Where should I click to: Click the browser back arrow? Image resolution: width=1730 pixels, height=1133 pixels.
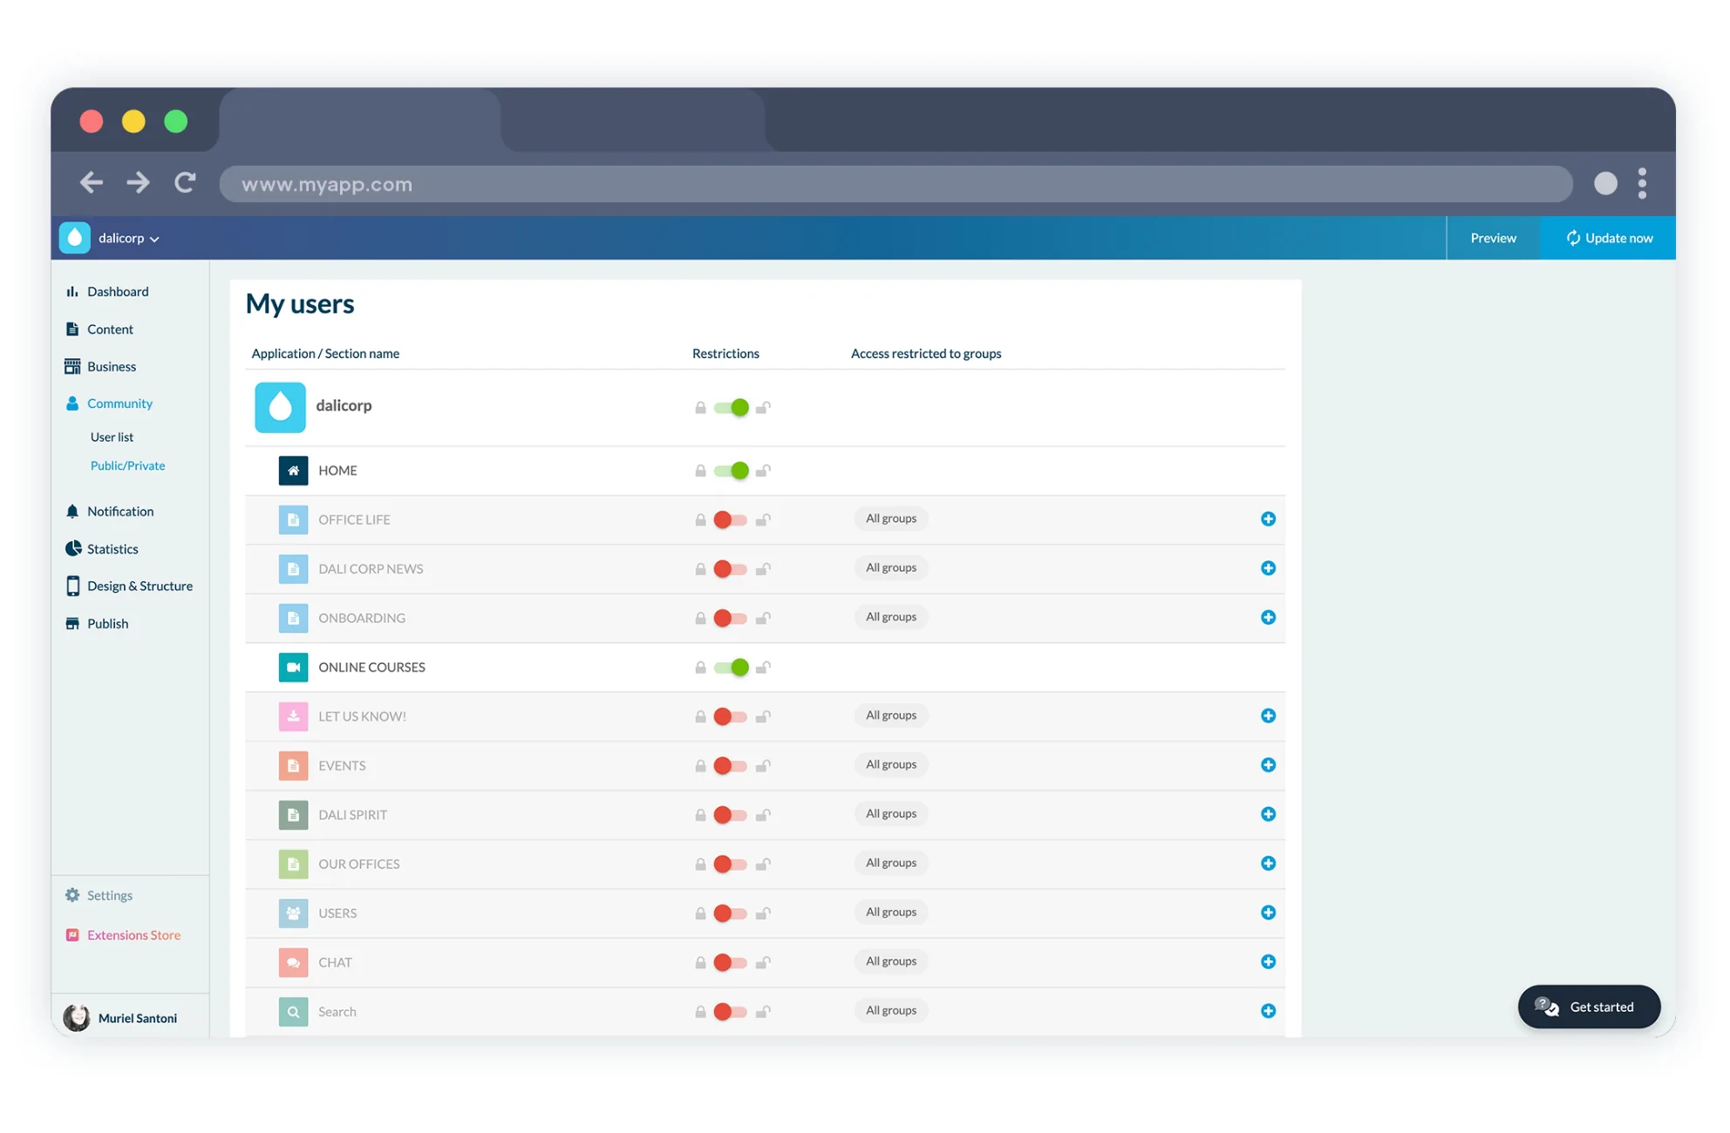92,183
